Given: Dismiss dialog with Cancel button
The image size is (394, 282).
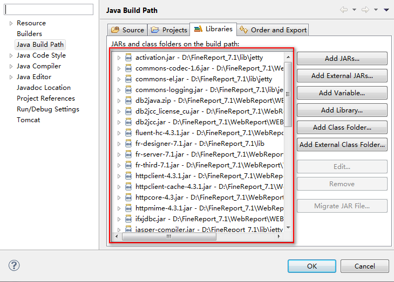Looking at the screenshot, I should click(x=365, y=266).
